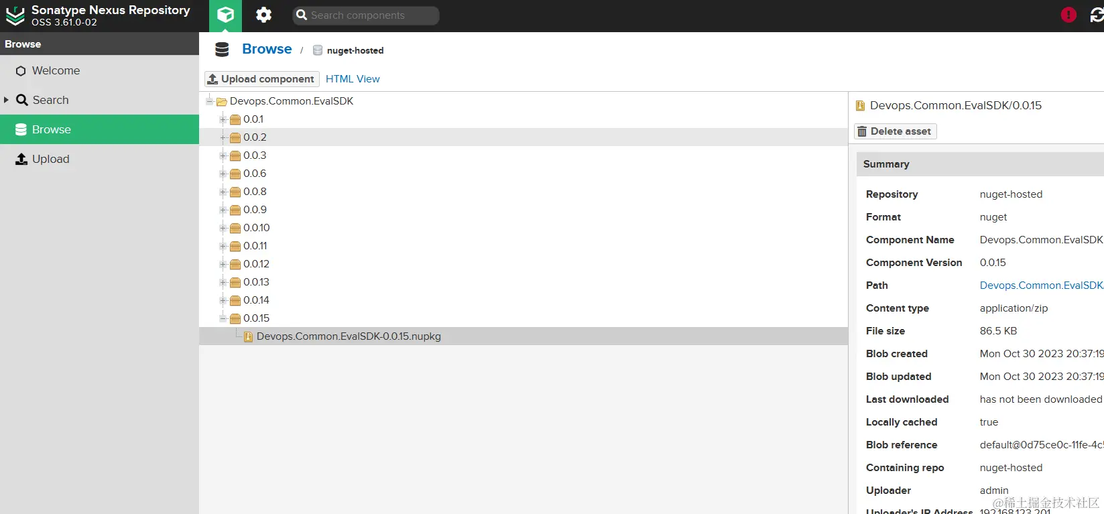The image size is (1104, 514).
Task: Click the nuget-hosted breadcrumb label
Action: pyautogui.click(x=355, y=50)
